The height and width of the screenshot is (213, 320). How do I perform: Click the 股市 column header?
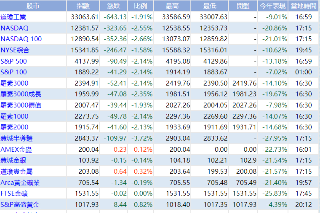point(33,6)
